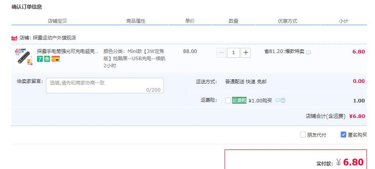The image size is (375, 169).
Task: Click the comment icon after ¥1.00购买
Action: click(x=278, y=100)
